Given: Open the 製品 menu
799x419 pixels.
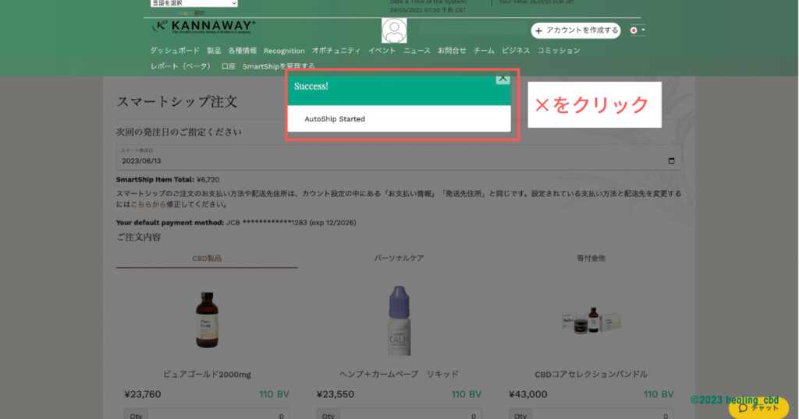Looking at the screenshot, I should pos(214,51).
